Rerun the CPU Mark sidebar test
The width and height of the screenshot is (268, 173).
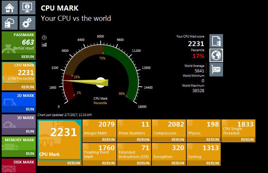click(x=28, y=87)
